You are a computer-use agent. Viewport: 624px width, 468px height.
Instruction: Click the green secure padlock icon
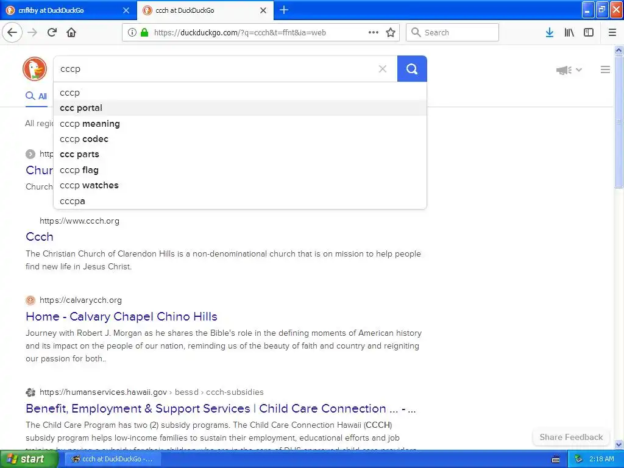pos(144,32)
